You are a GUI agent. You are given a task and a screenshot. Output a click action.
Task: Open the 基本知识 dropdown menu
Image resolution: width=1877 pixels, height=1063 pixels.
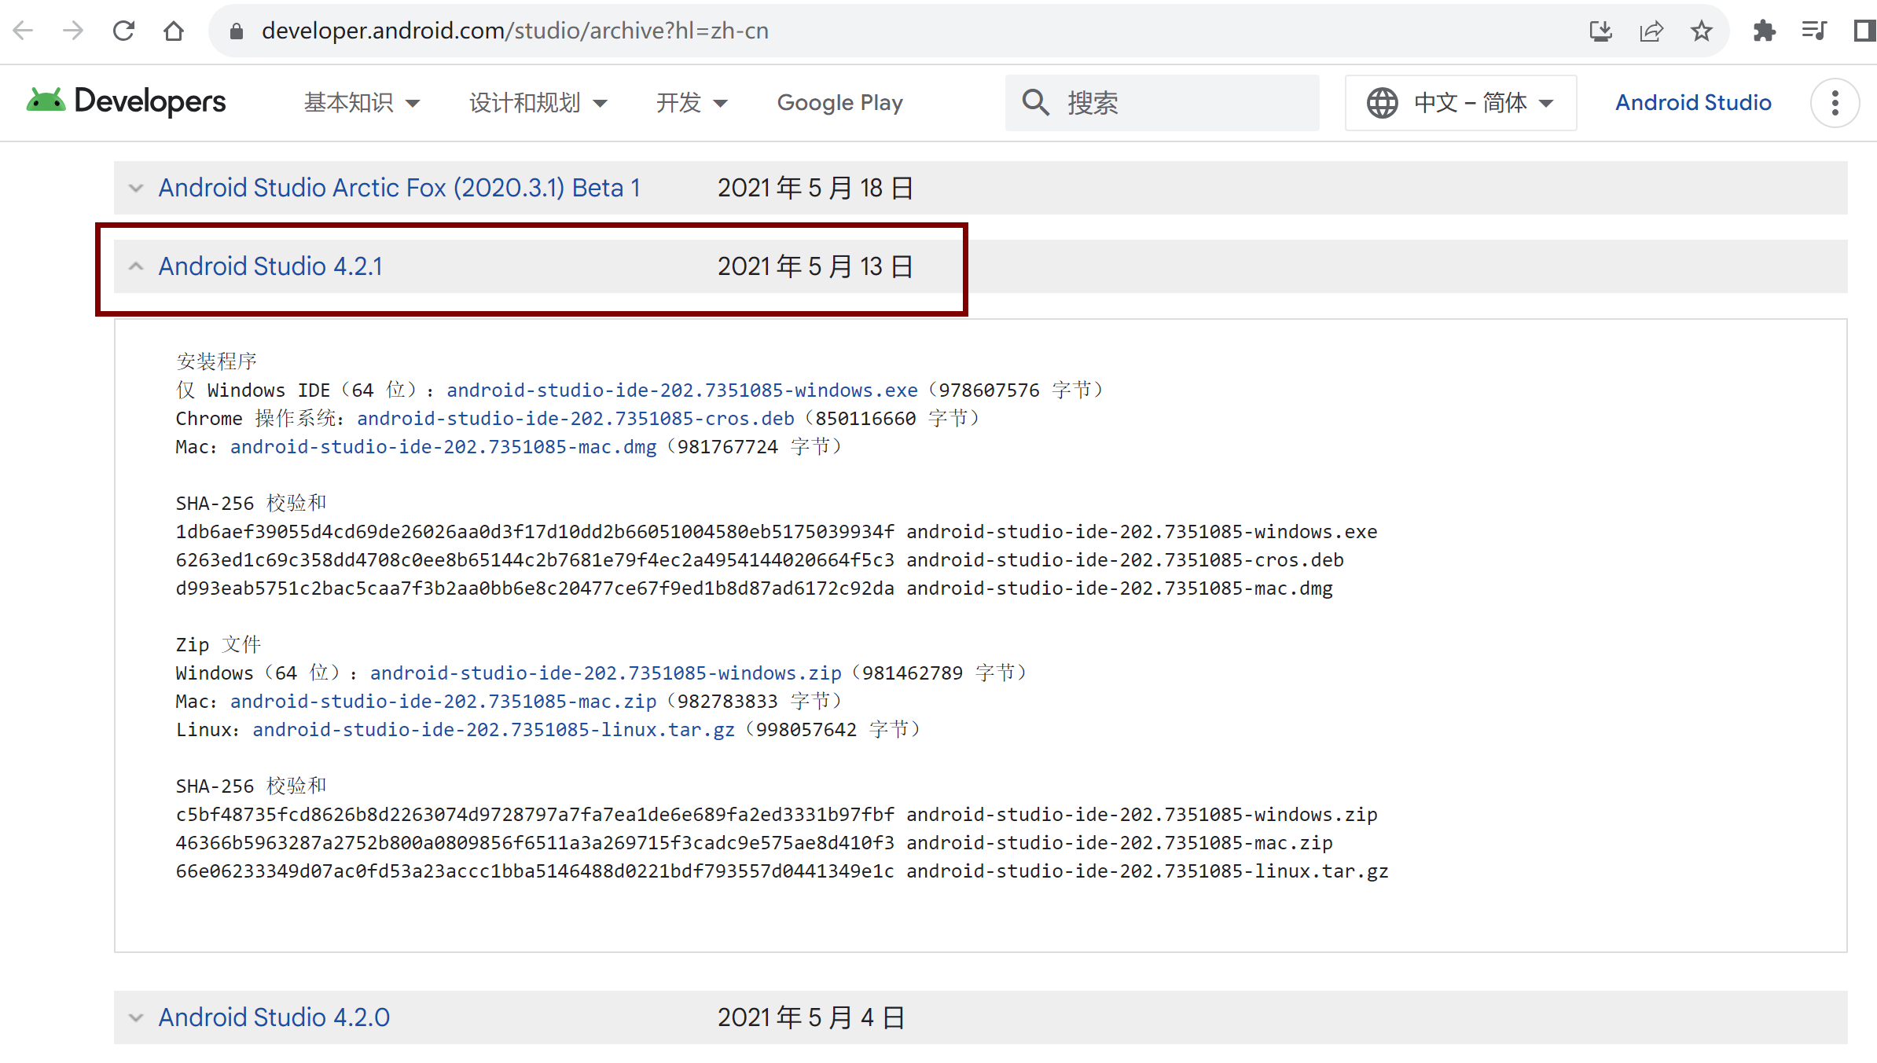[362, 103]
